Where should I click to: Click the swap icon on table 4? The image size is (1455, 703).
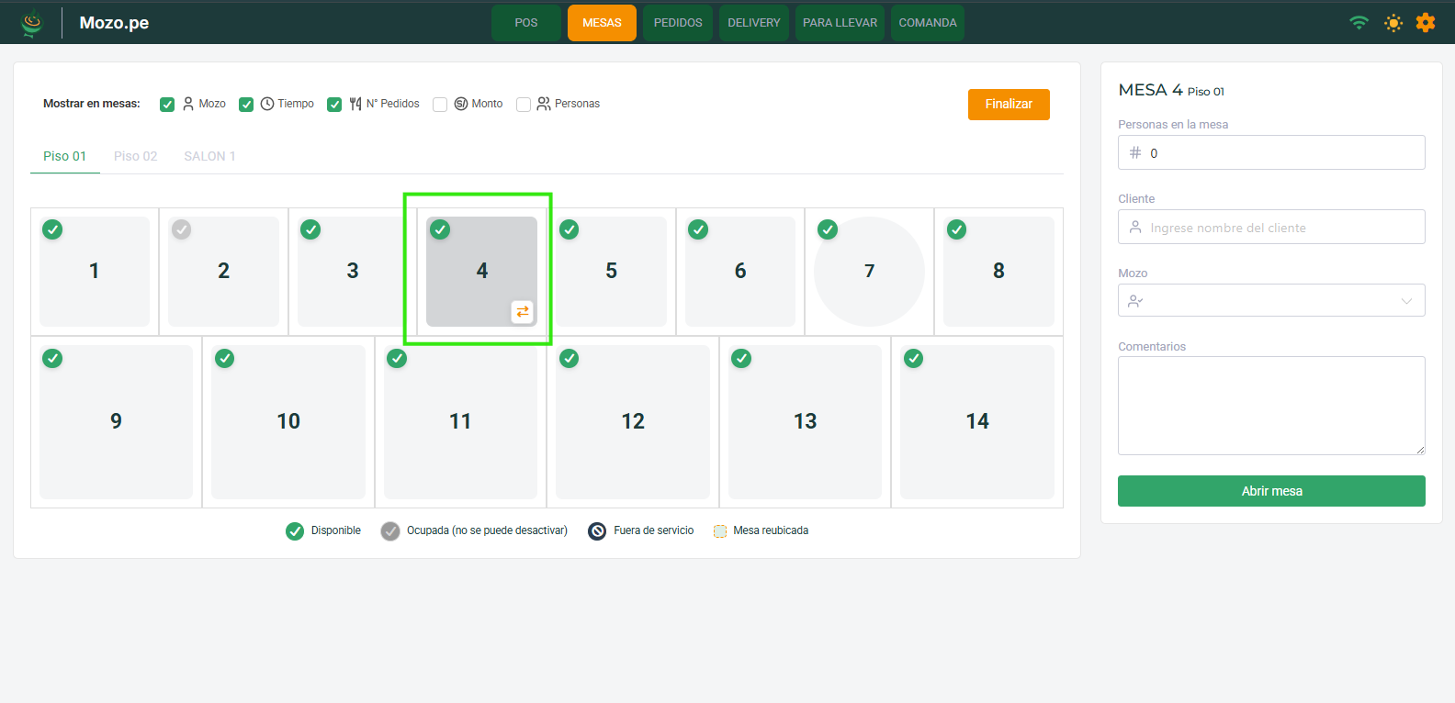click(x=522, y=312)
